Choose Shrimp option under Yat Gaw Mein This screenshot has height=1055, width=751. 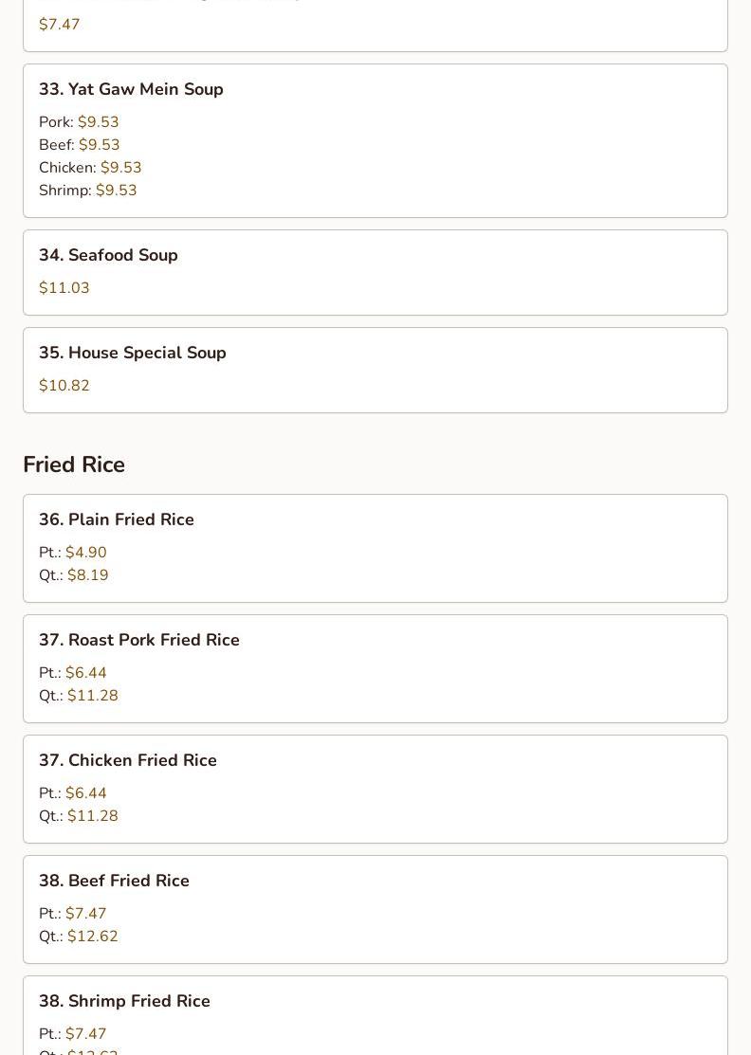(87, 191)
